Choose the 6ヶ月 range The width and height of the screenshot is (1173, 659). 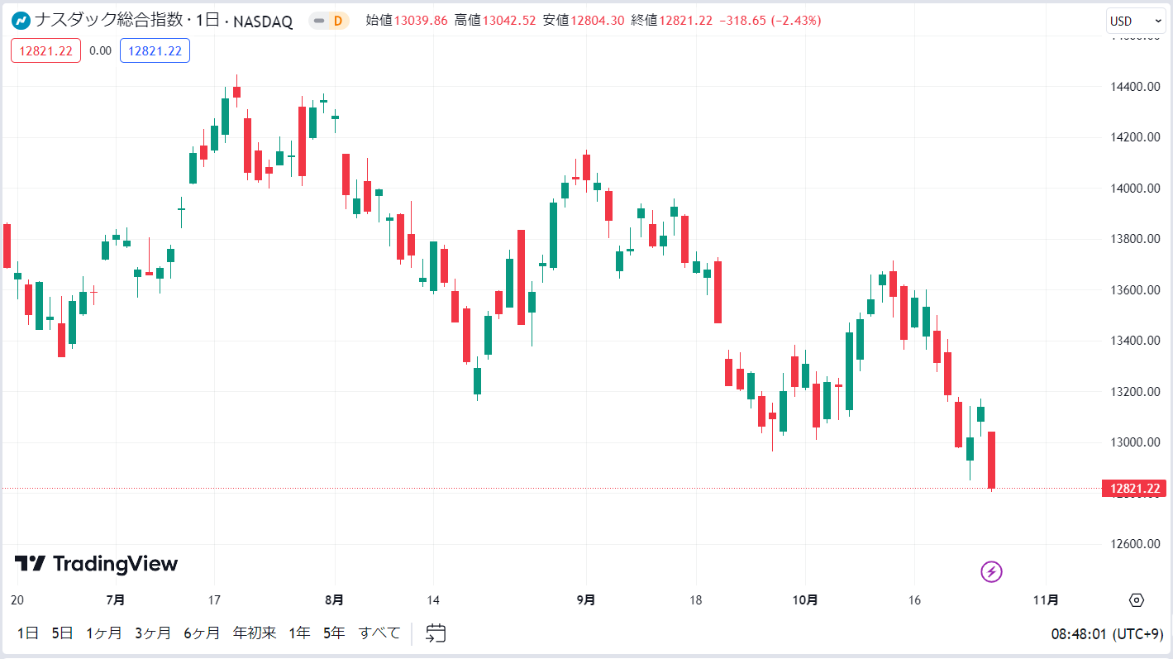point(202,633)
